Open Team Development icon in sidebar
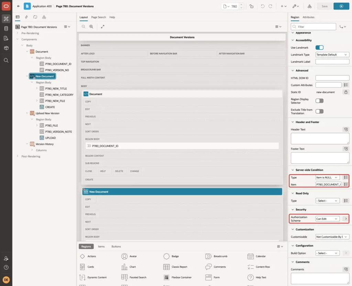The width and height of the screenshot is (352, 286). 6,38
